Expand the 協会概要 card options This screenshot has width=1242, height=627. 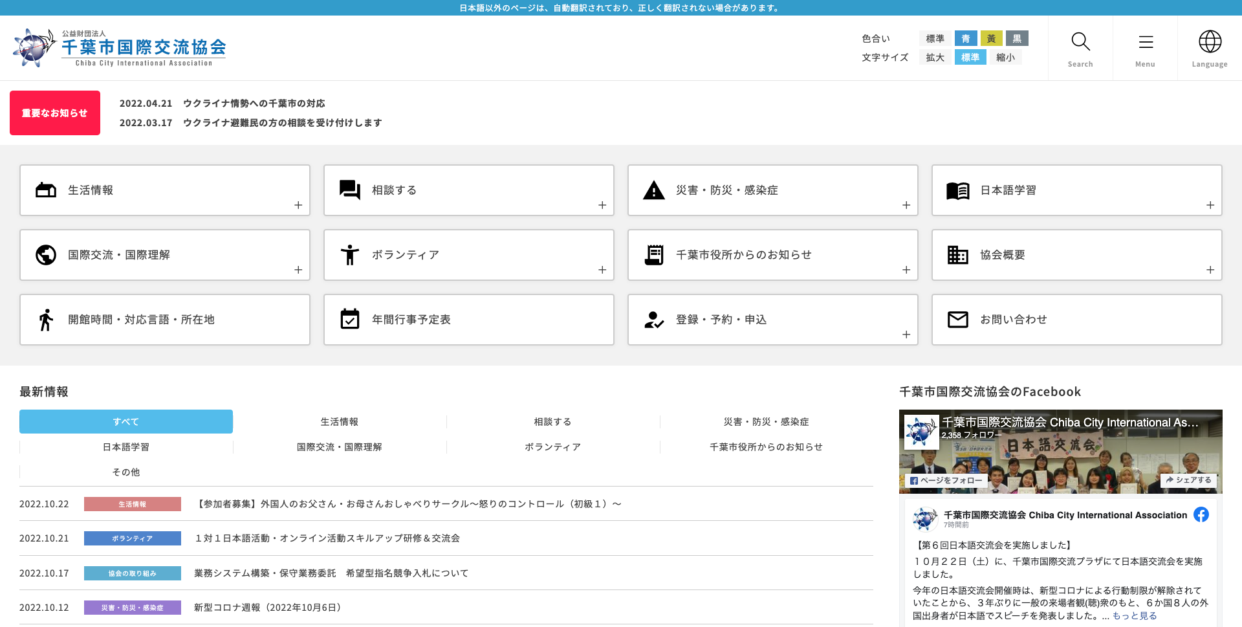coord(1210,269)
